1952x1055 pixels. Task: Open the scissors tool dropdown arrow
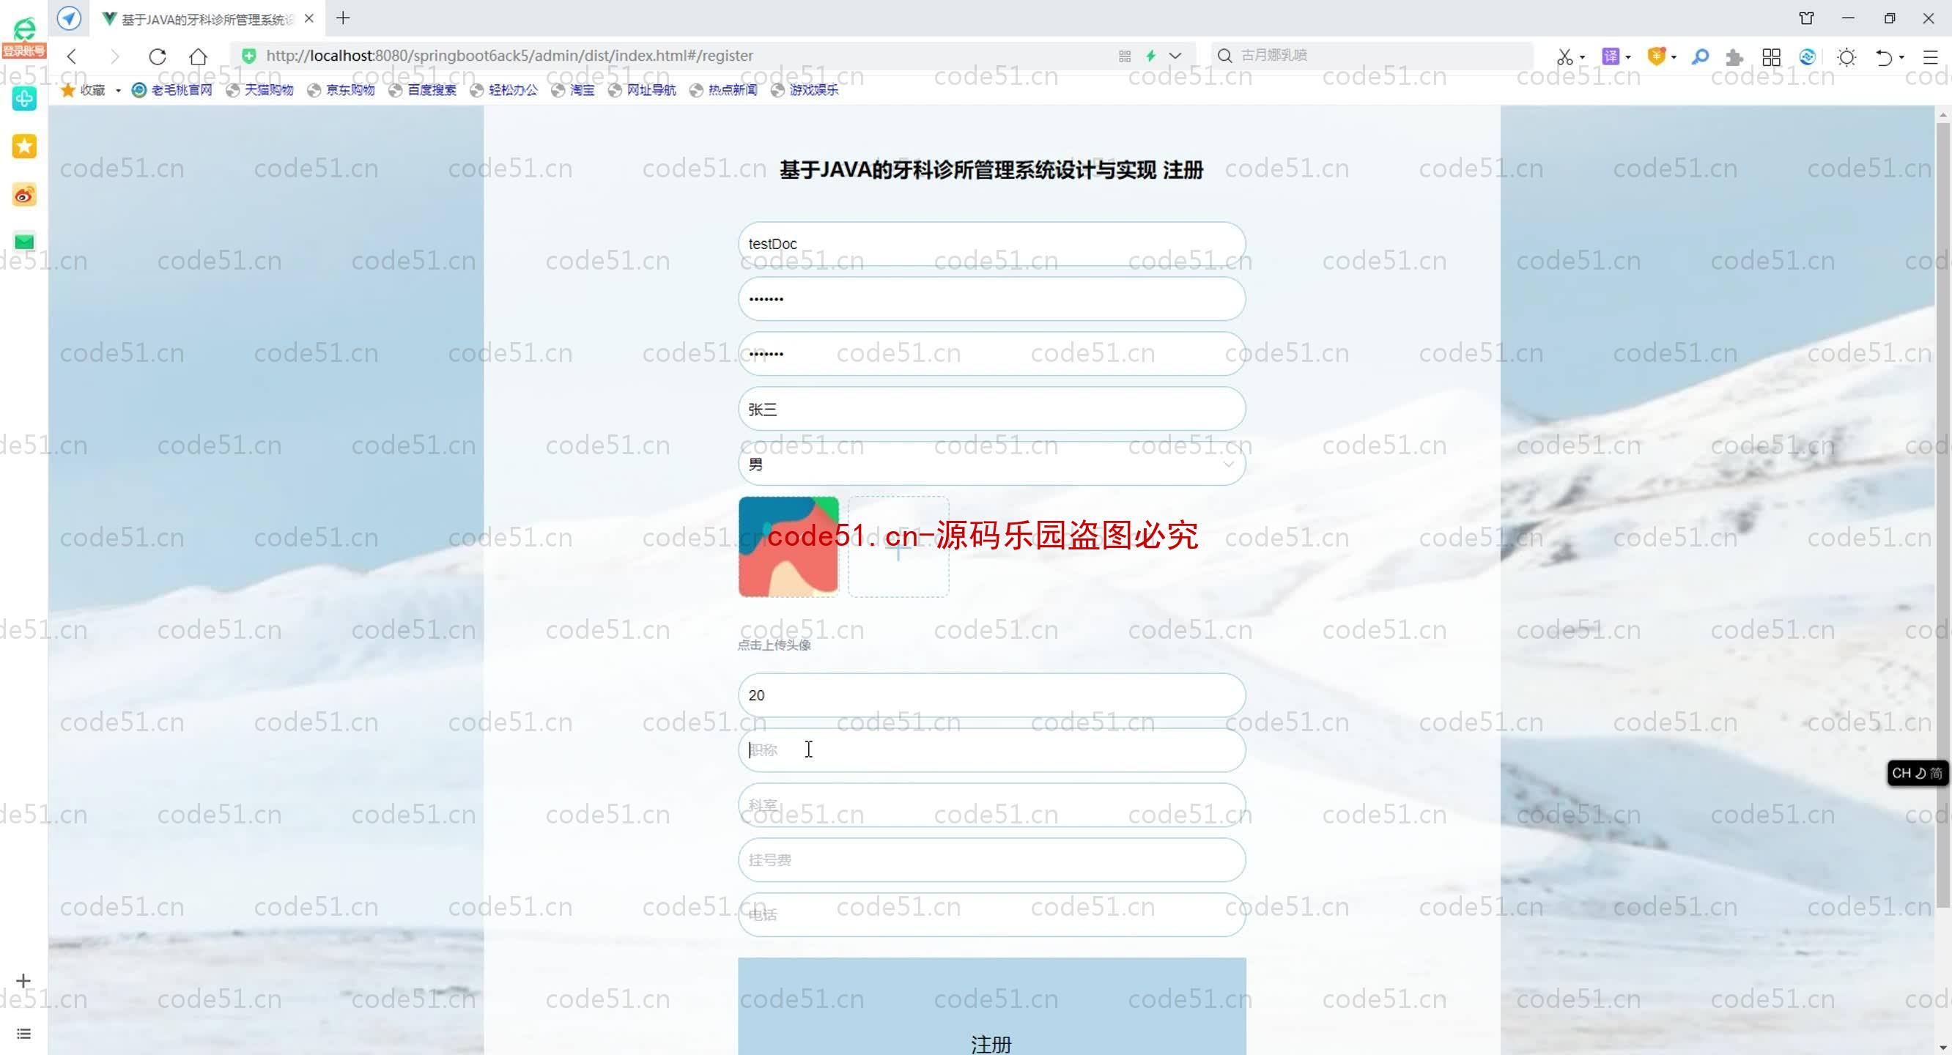point(1582,58)
